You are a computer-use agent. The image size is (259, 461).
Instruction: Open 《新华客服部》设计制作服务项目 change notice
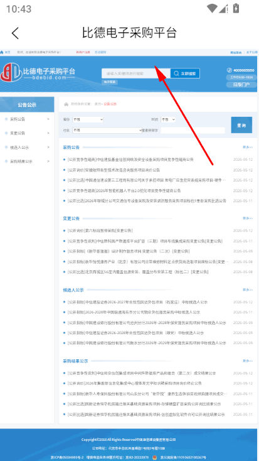click(x=129, y=251)
